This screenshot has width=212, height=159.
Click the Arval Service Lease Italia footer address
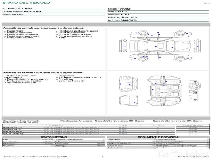pos(36,157)
